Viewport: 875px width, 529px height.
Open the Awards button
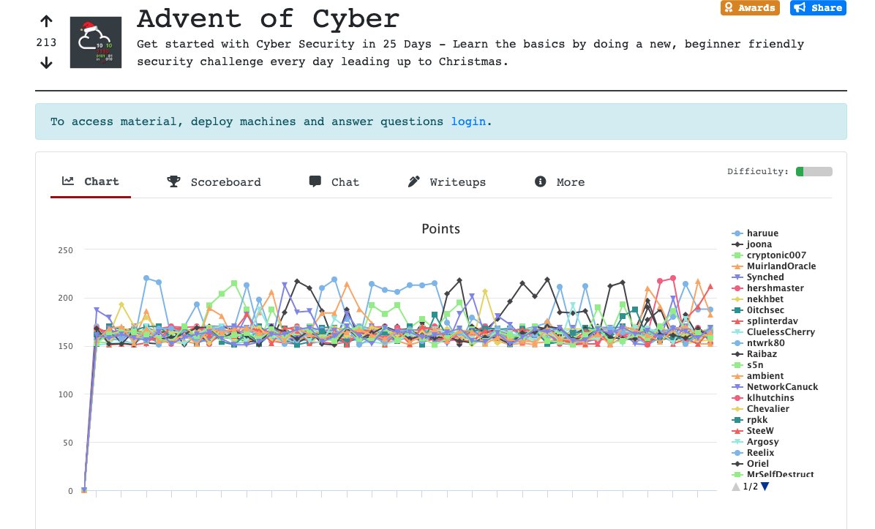click(750, 8)
